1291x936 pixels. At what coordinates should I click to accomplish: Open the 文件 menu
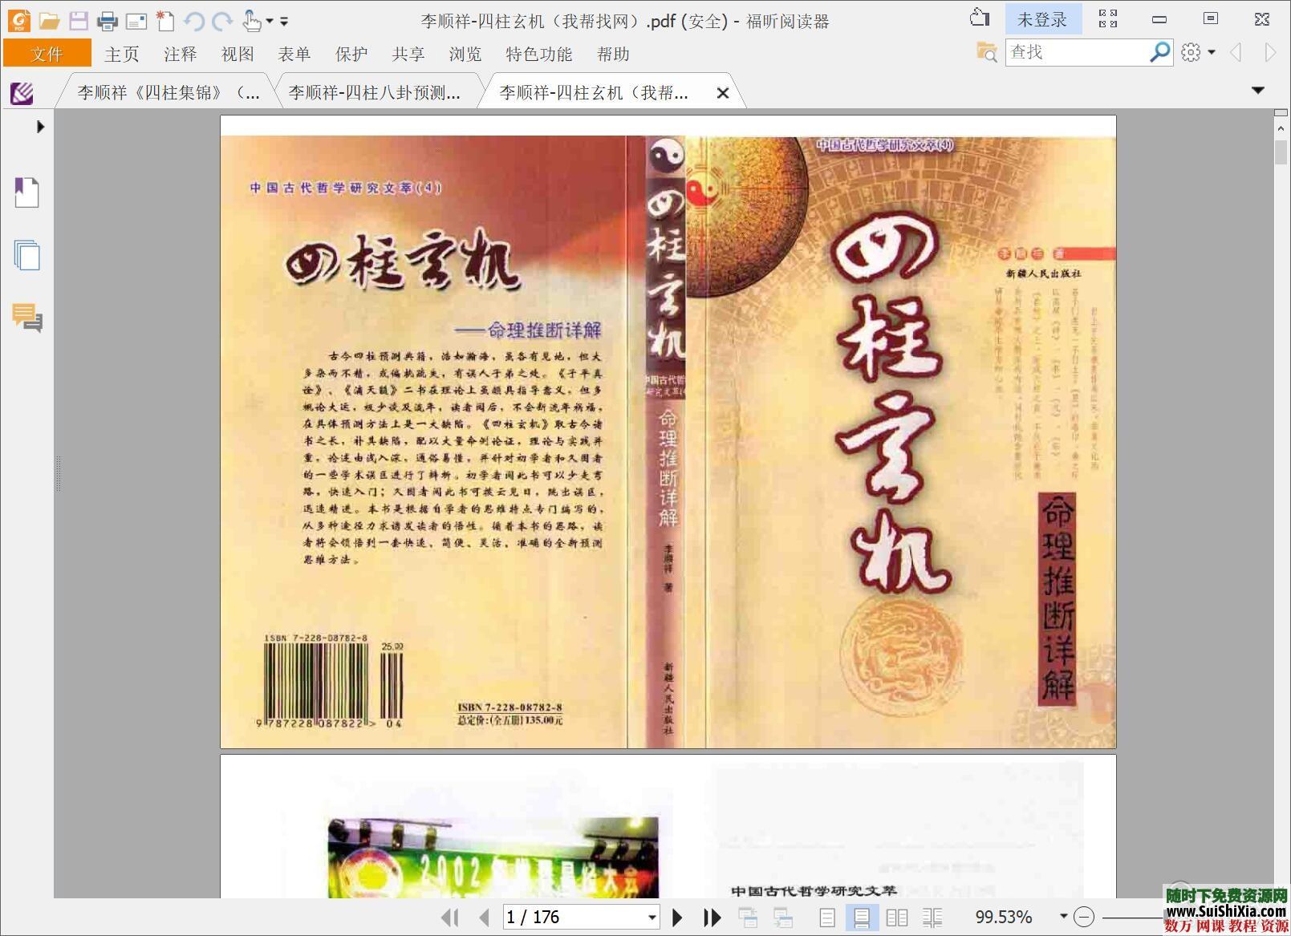tap(47, 54)
